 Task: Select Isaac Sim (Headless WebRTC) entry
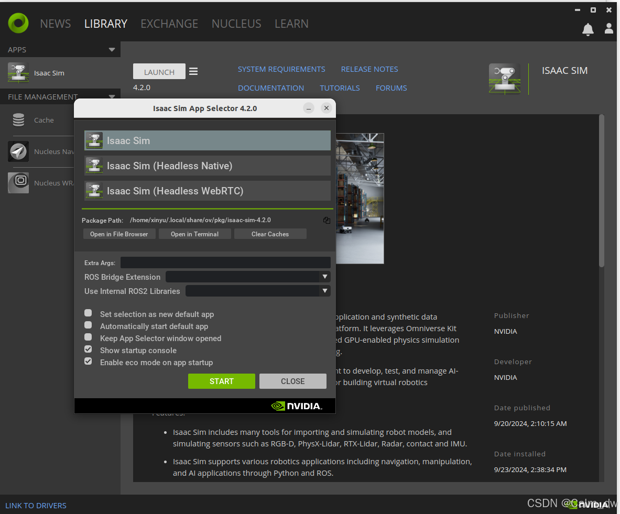[x=207, y=191]
